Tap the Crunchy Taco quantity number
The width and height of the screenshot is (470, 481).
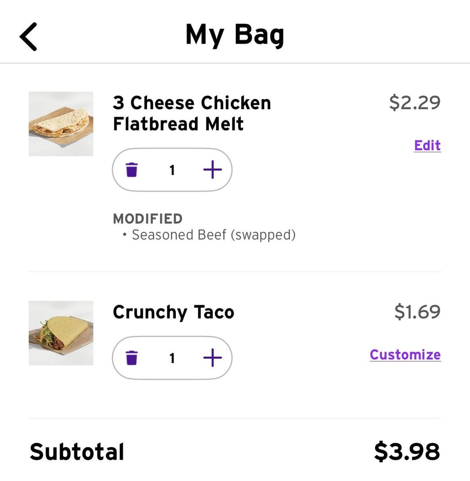point(172,358)
